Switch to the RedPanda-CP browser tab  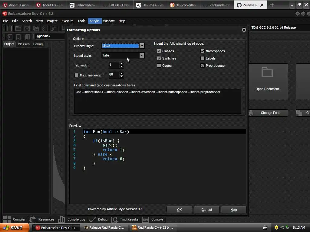[217, 5]
